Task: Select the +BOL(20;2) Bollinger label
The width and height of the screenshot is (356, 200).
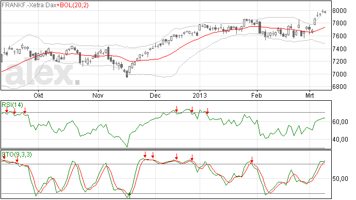Action: [73, 5]
